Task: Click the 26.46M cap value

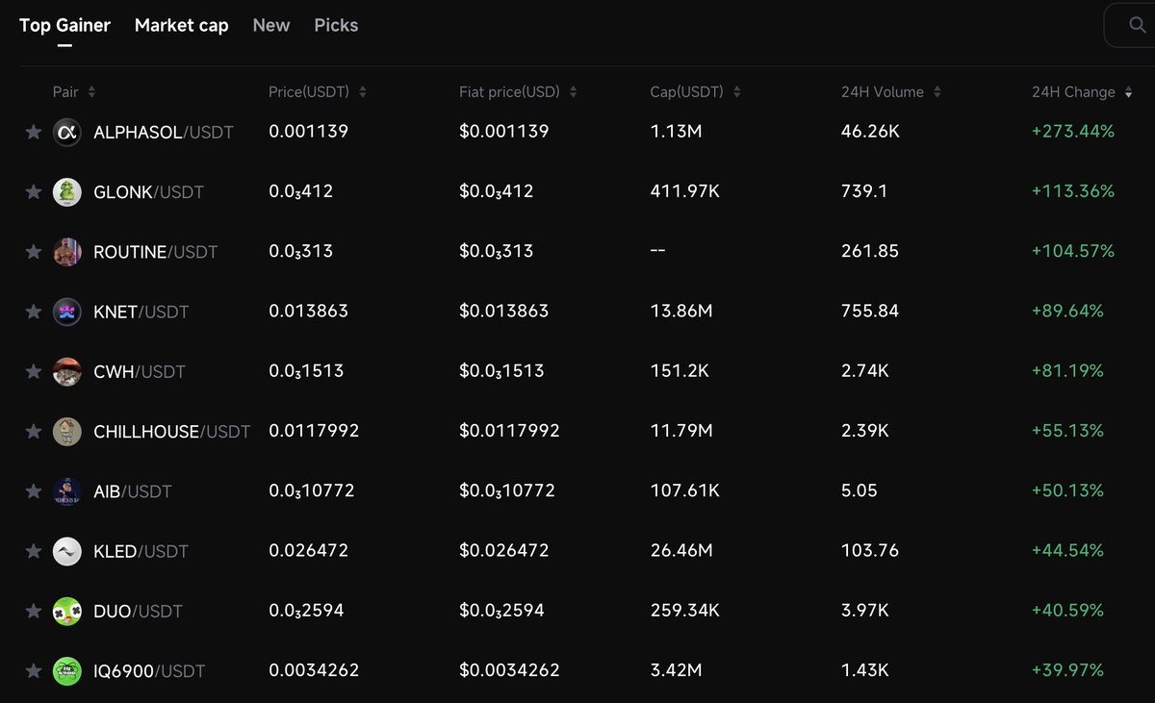Action: [681, 550]
